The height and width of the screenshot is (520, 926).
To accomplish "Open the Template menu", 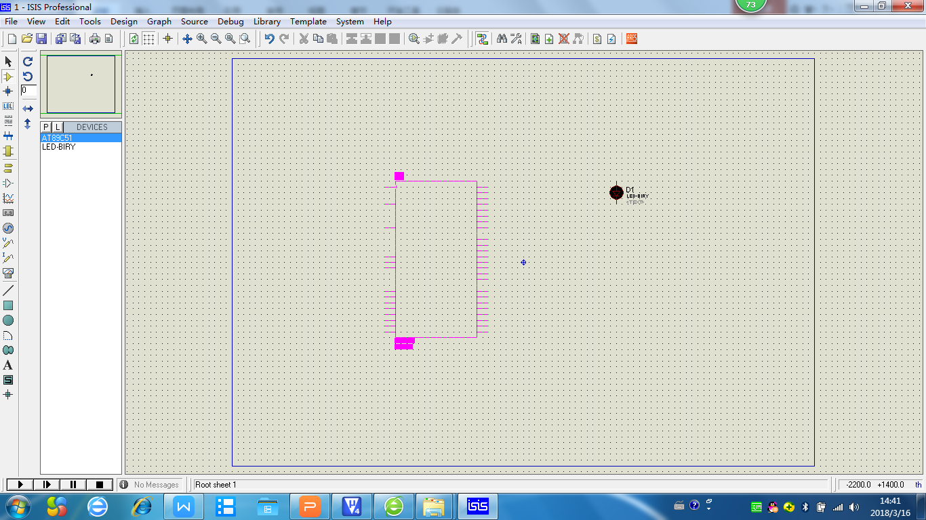I will coord(308,21).
